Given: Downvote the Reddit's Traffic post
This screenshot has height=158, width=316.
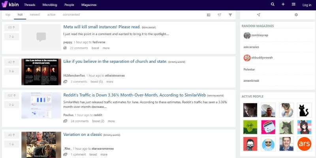Looking at the screenshot, I should click(12, 105).
